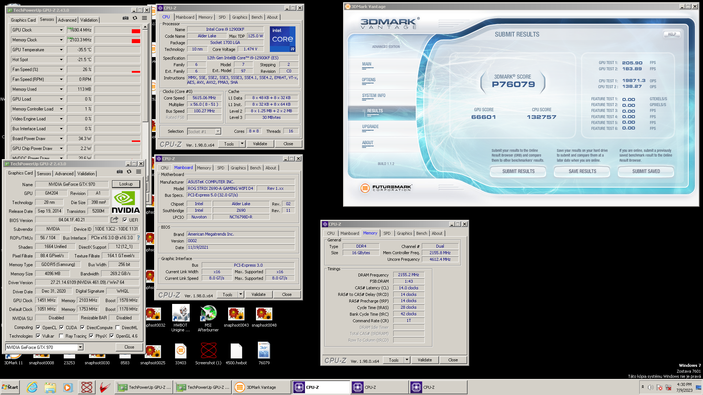The width and height of the screenshot is (703, 395).
Task: Click volume speaker icon in system tray
Action: (x=650, y=387)
